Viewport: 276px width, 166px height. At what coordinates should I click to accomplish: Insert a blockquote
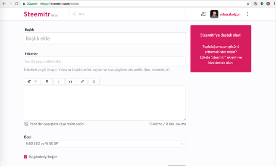click(71, 81)
